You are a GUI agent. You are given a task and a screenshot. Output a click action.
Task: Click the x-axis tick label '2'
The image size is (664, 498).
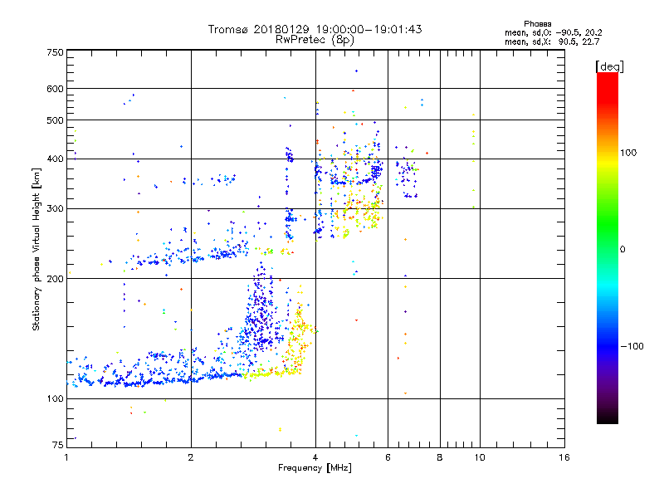pyautogui.click(x=191, y=457)
